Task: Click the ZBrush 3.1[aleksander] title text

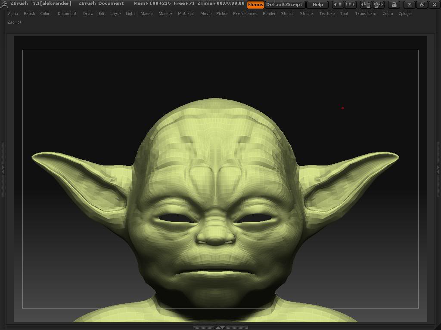Action: coord(41,3)
